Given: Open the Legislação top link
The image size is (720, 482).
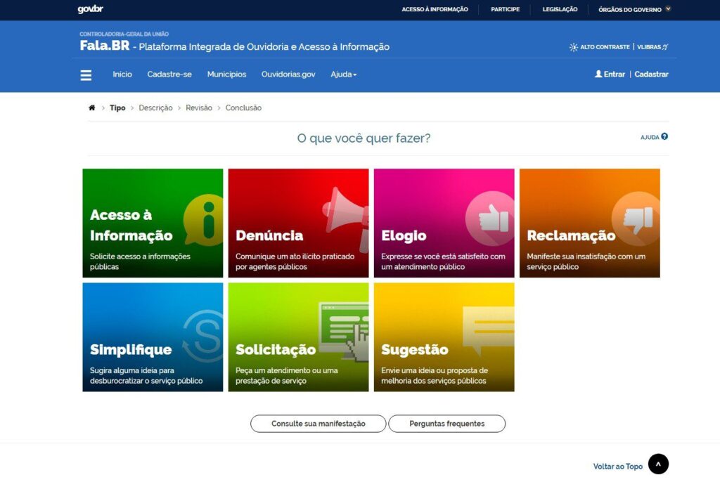Looking at the screenshot, I should [560, 9].
